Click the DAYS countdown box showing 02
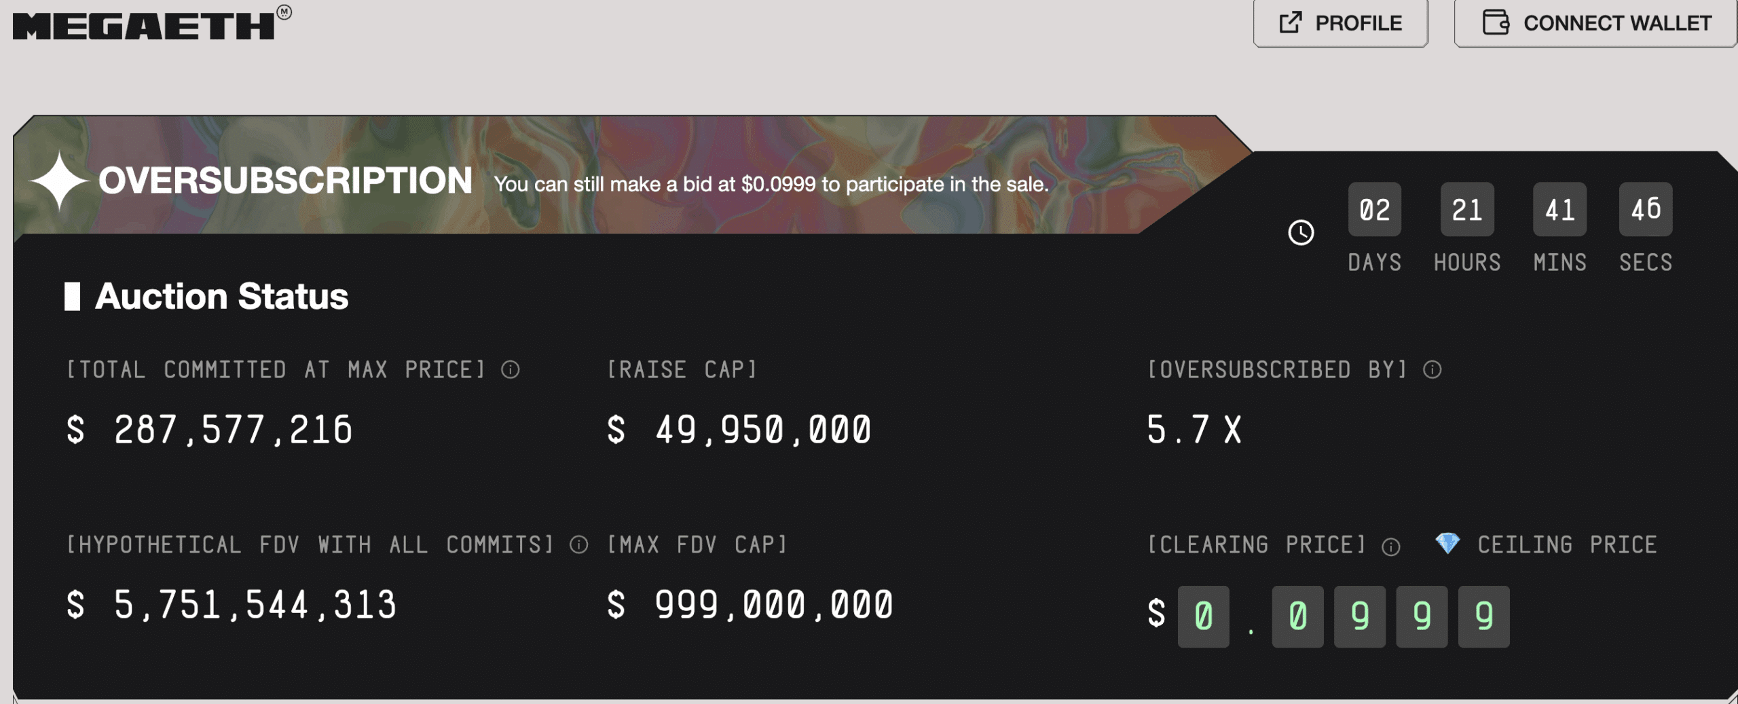This screenshot has width=1738, height=704. 1374,209
